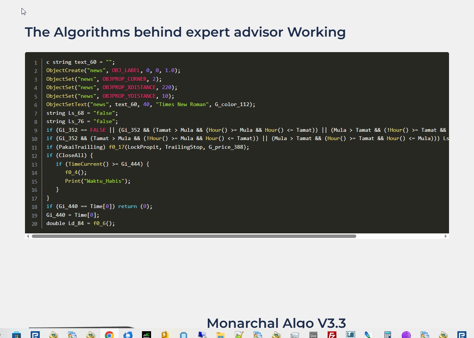This screenshot has width=474, height=338.
Task: Click the 'Monarchal Algo V3.3' heading
Action: pyautogui.click(x=276, y=323)
